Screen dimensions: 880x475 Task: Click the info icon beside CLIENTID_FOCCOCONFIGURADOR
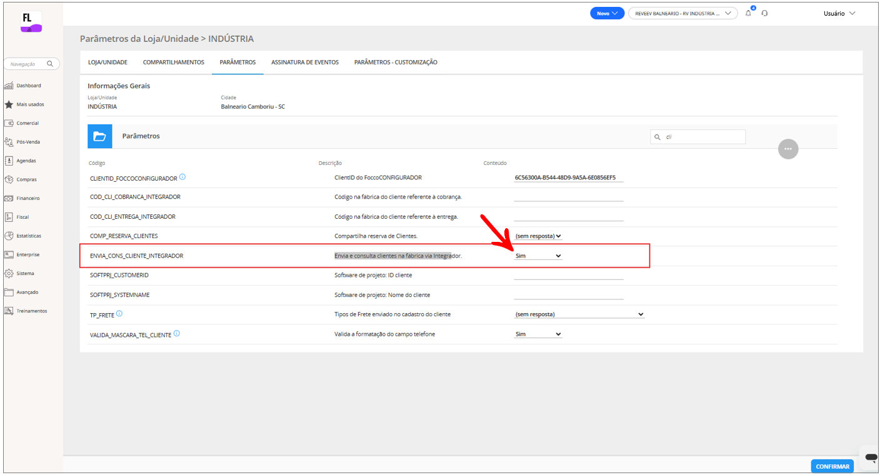(182, 177)
